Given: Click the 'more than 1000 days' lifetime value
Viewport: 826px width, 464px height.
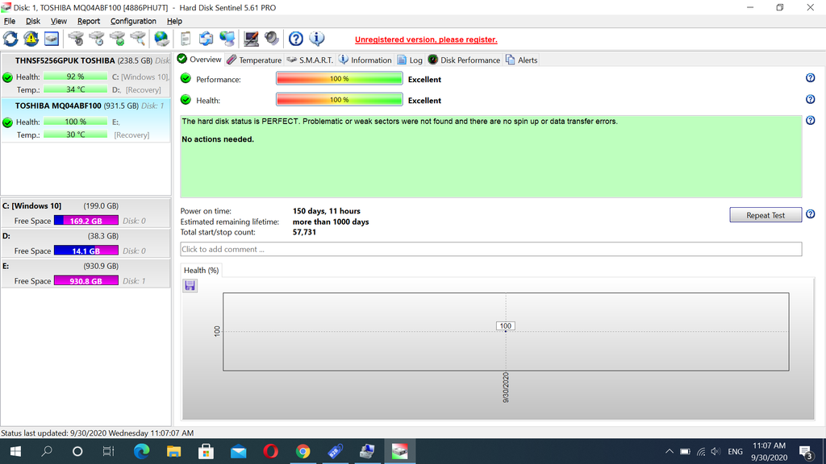Looking at the screenshot, I should click(331, 222).
